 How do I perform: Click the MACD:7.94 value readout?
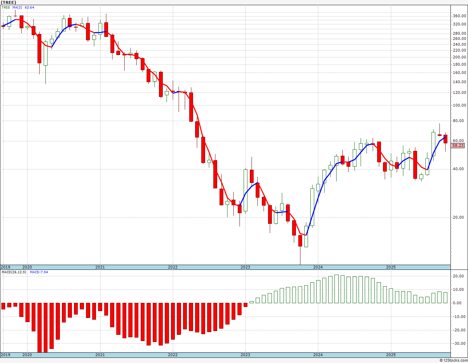point(39,272)
